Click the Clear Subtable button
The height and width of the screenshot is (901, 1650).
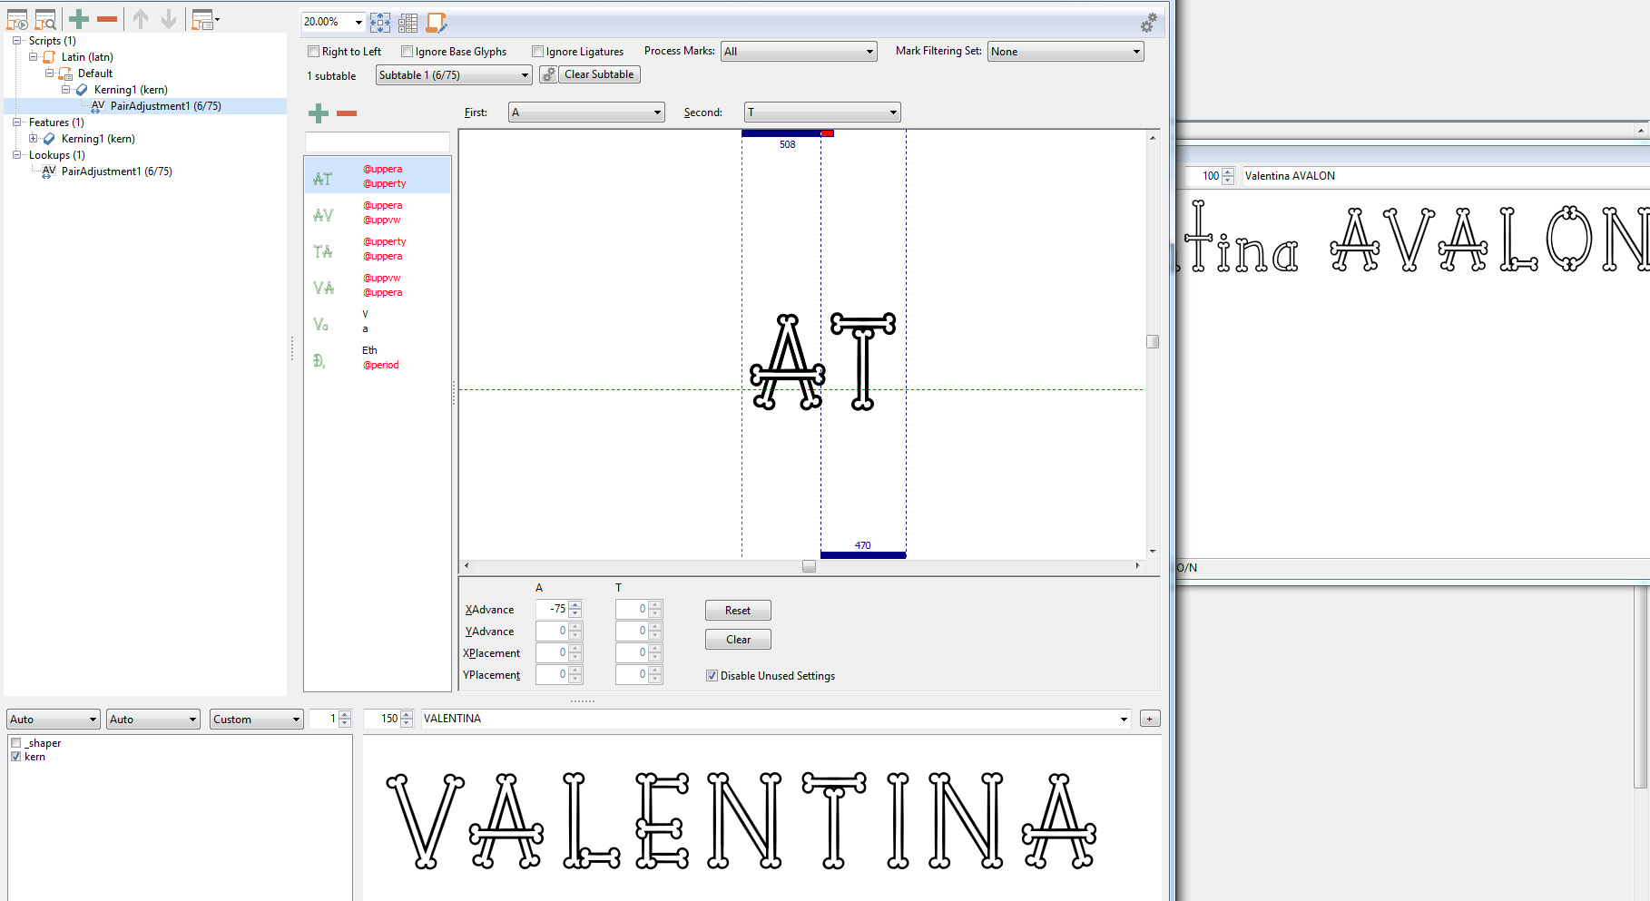pos(599,74)
